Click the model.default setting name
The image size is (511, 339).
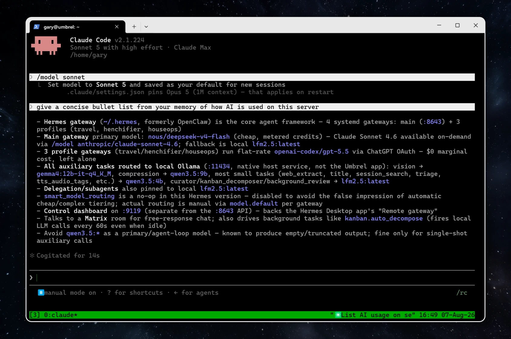pyautogui.click(x=254, y=203)
